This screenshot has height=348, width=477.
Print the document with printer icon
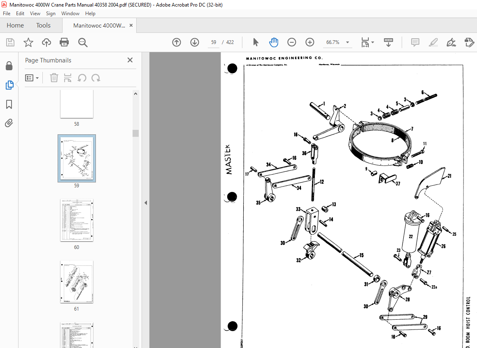click(x=64, y=42)
